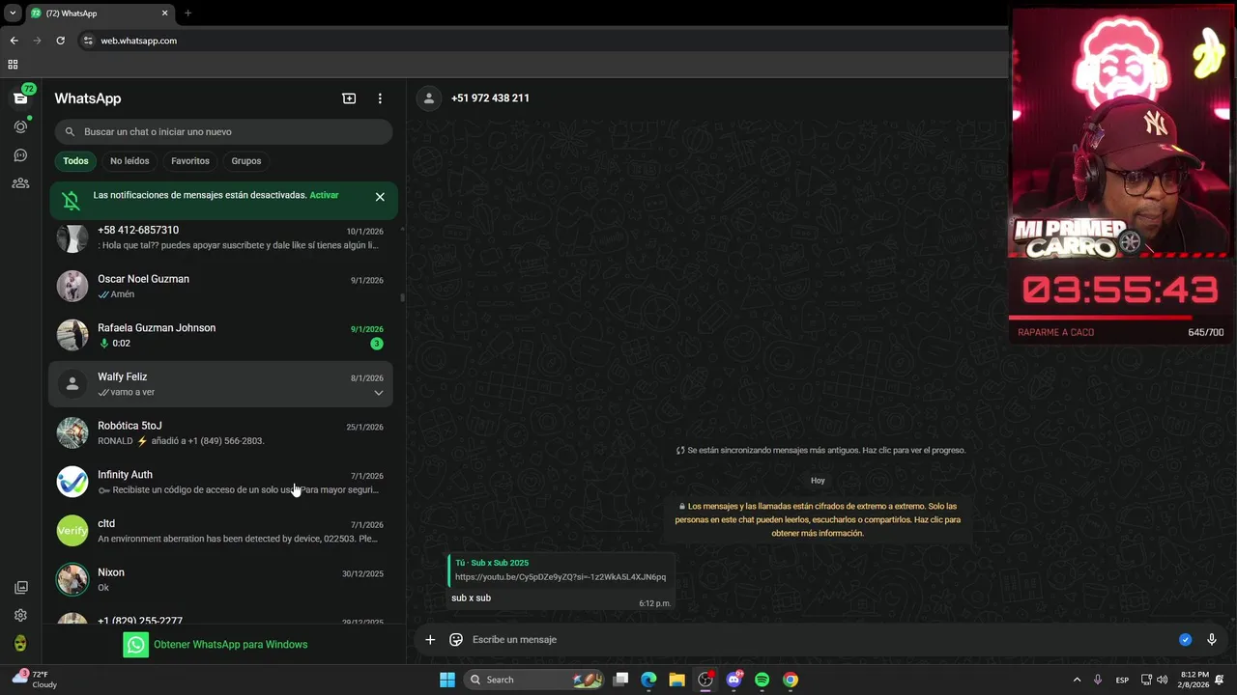Record a voice message with microphone
The width and height of the screenshot is (1237, 695).
1211,639
